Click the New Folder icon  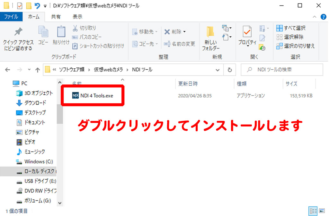[210, 32]
